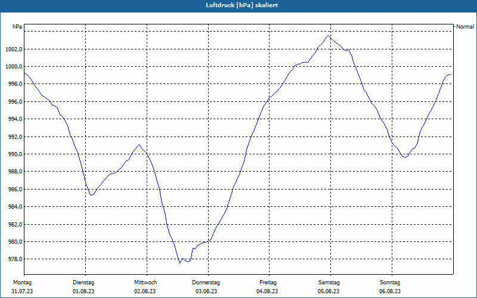The height and width of the screenshot is (298, 477).
Task: Click the 986,0 axis value
Action: (15, 189)
